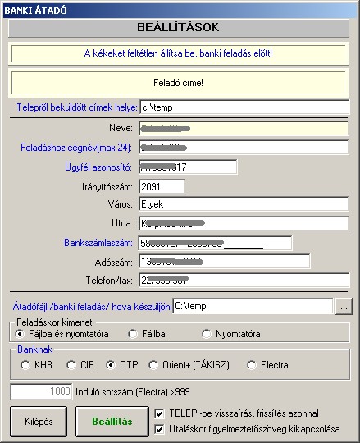Click the browse "..." button beside C:\temp
The height and width of the screenshot is (443, 360).
tap(344, 307)
